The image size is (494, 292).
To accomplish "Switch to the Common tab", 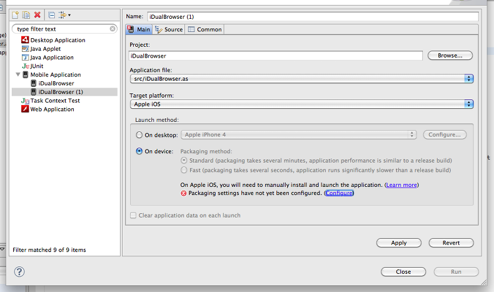I will (x=204, y=29).
